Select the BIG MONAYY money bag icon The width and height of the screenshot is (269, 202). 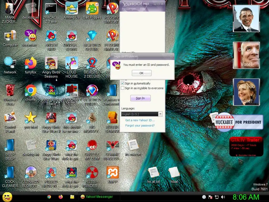(x=92, y=122)
